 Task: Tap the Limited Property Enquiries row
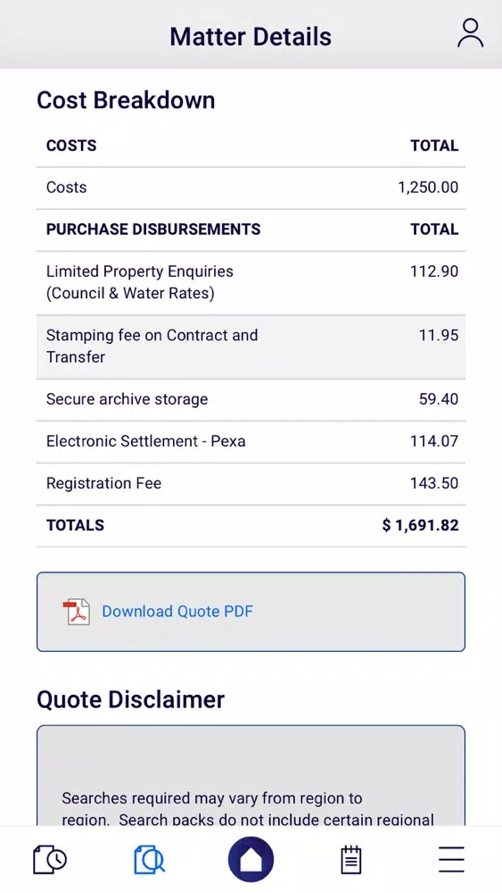pos(251,282)
